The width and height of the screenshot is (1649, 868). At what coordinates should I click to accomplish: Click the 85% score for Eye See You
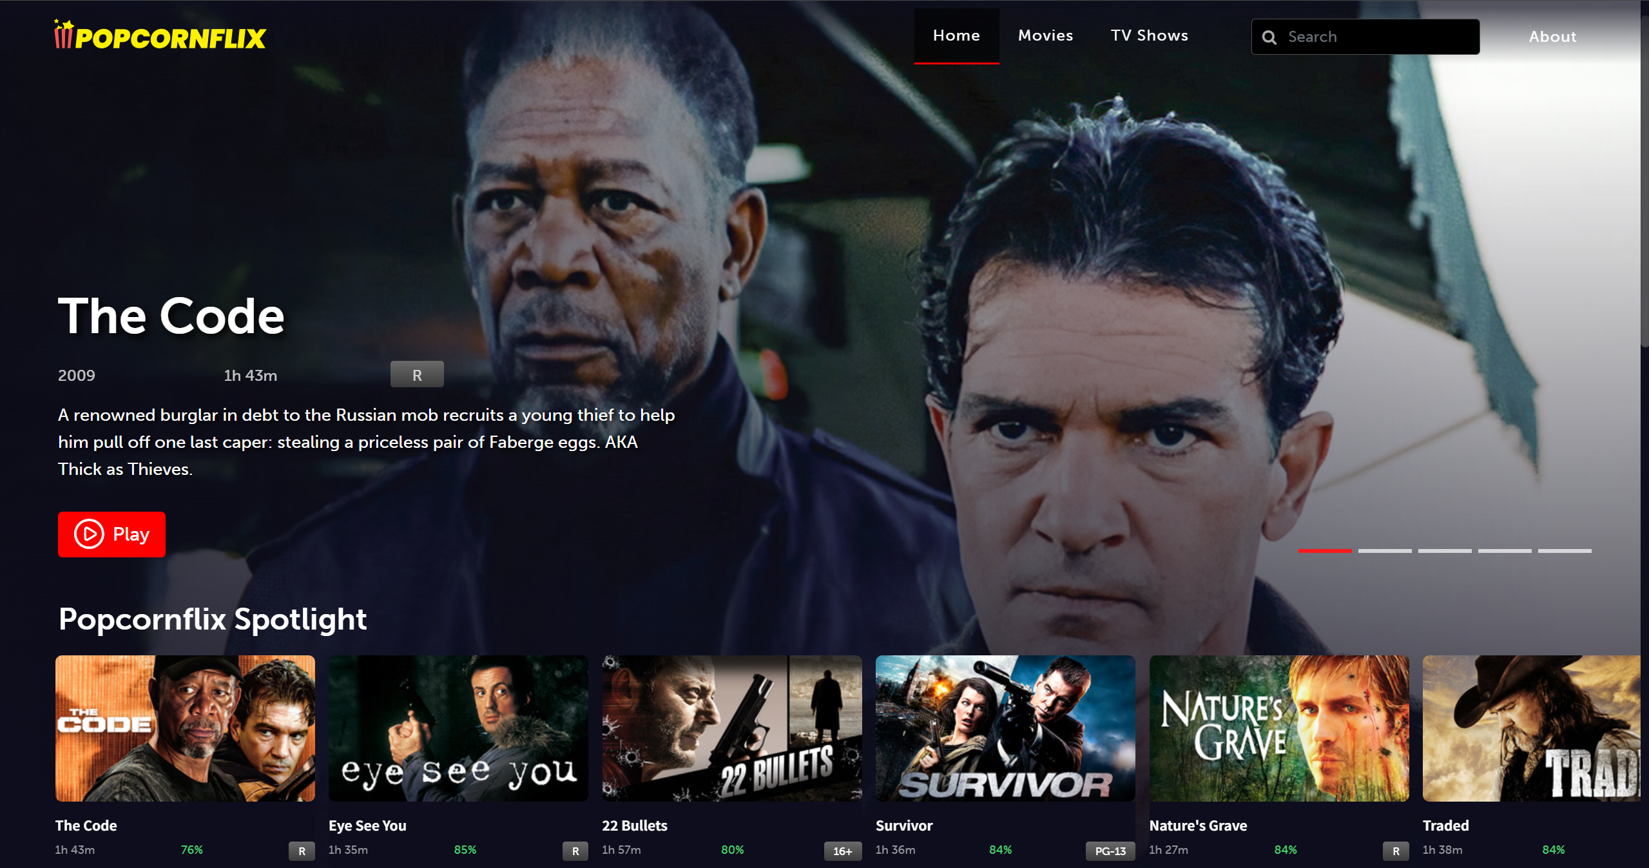465,850
